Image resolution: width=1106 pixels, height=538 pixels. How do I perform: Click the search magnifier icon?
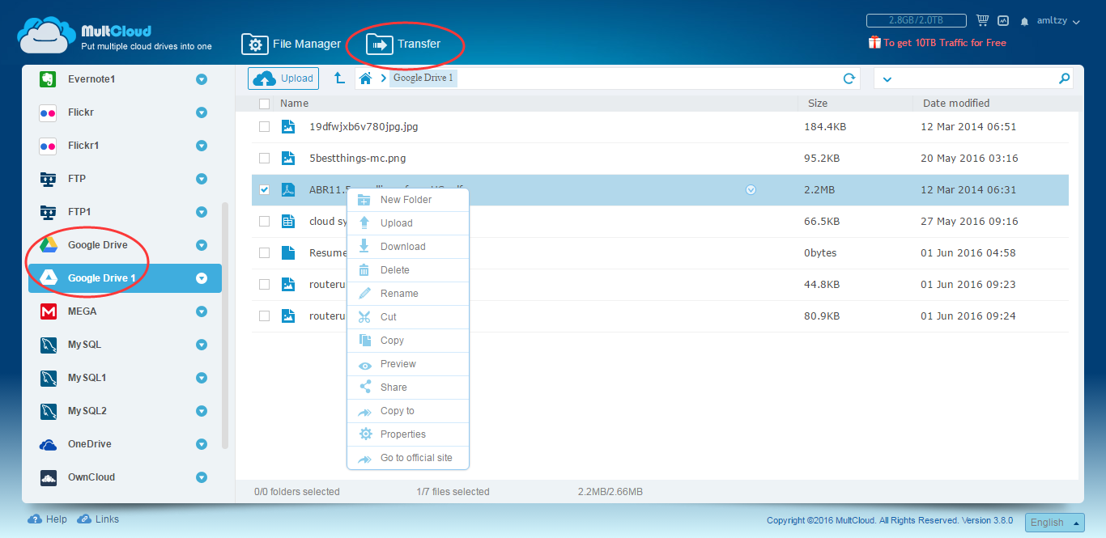1064,78
